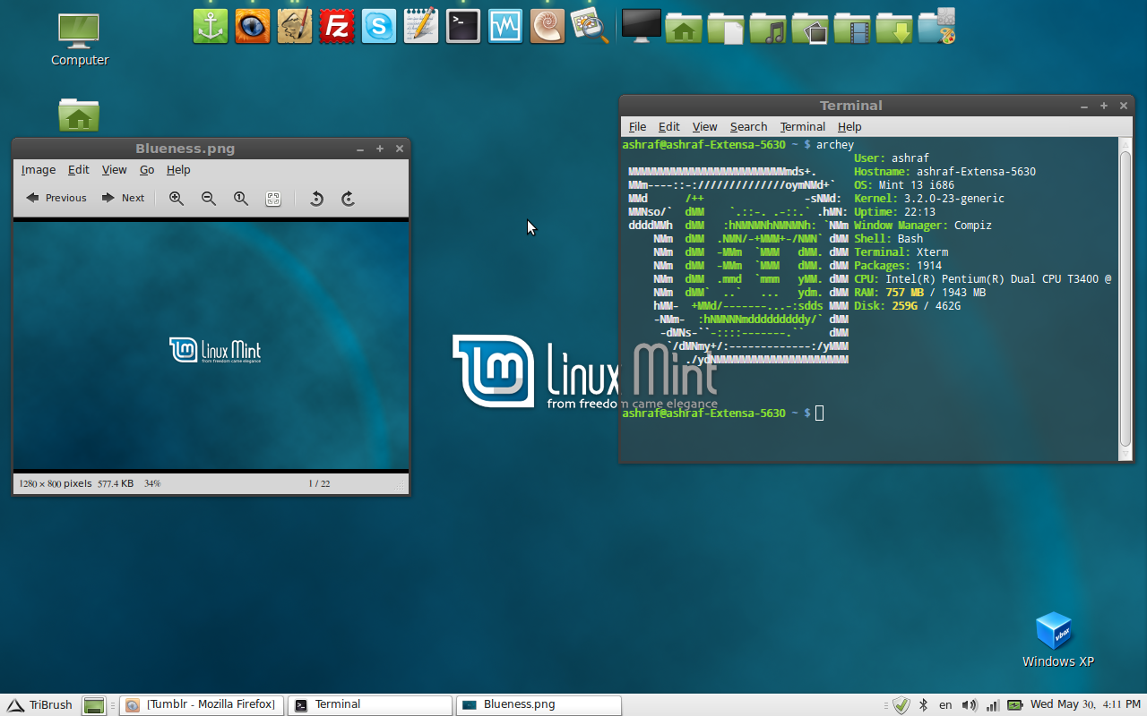Open the Terminal Search menu
The height and width of the screenshot is (716, 1147).
748,127
